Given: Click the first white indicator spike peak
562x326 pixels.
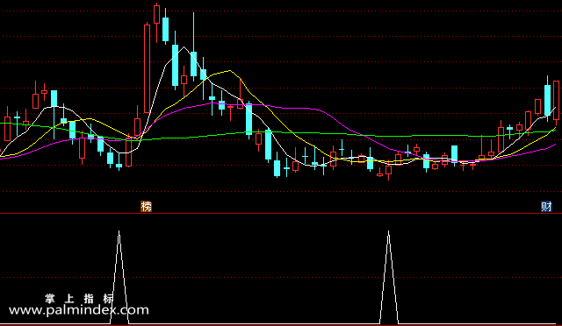Looking at the screenshot, I should click(119, 232).
